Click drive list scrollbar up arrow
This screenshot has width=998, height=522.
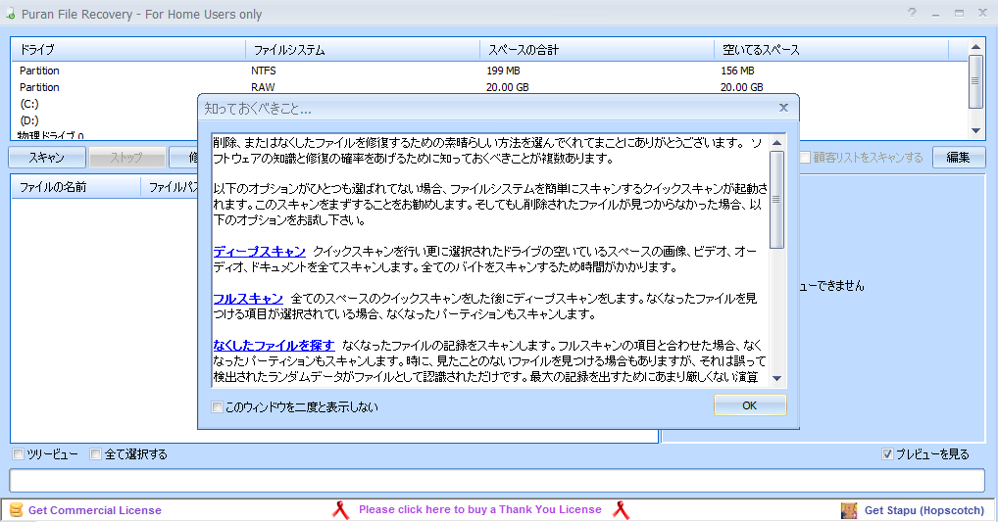(975, 47)
